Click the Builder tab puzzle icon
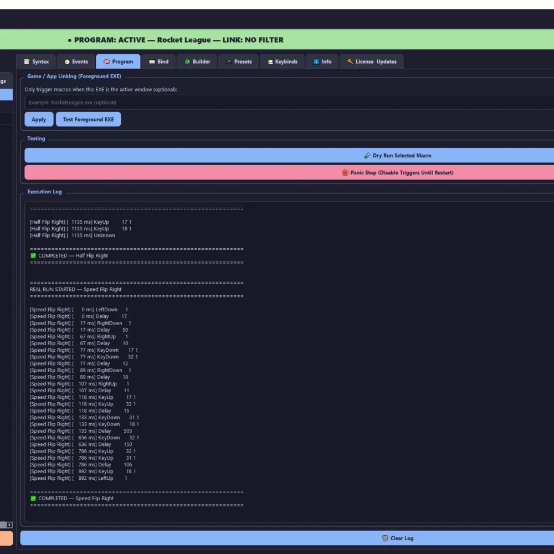The width and height of the screenshot is (554, 554). pyautogui.click(x=187, y=61)
